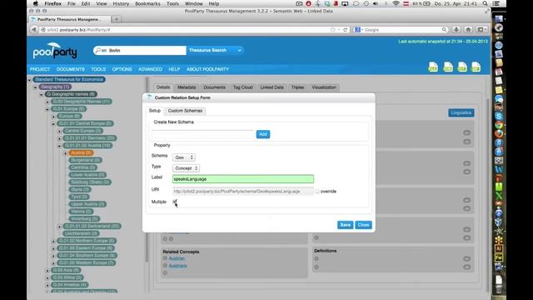Open the volume control in menu bar
Screen dimensions: 533x300
point(376,3)
